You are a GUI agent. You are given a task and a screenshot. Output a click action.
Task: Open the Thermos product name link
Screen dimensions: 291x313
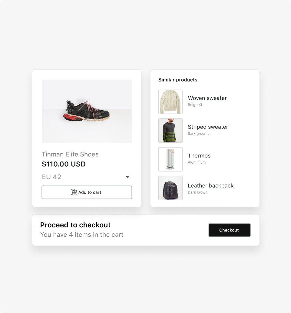(199, 156)
